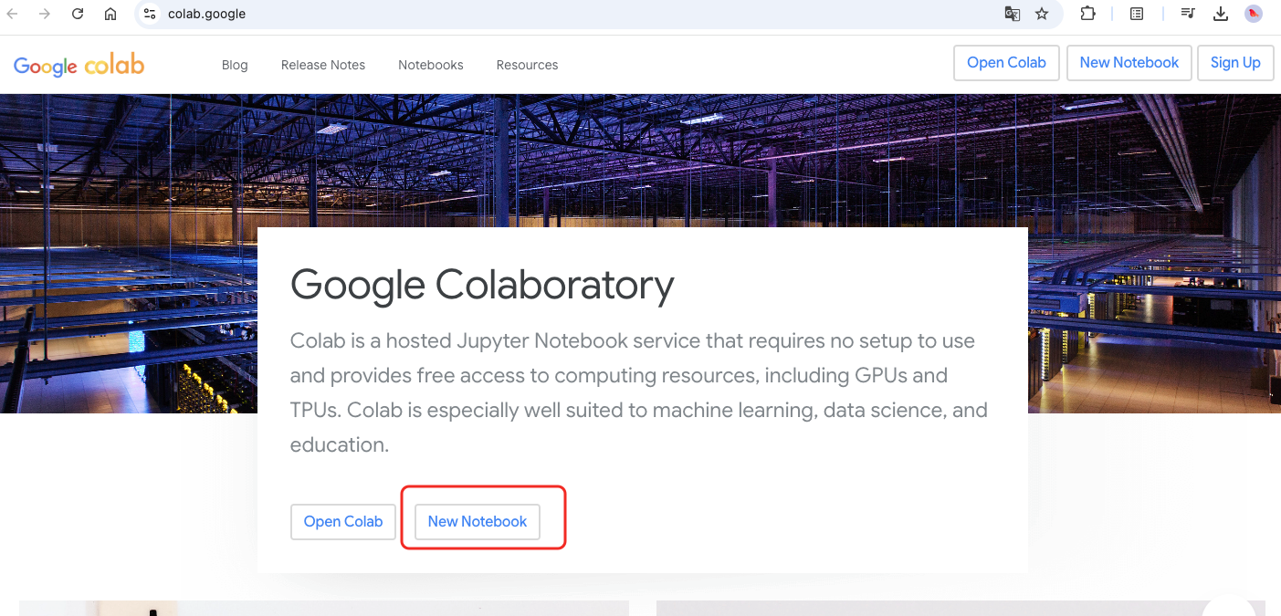This screenshot has height=616, width=1281.
Task: Reload the page with the refresh icon
Action: (x=77, y=14)
